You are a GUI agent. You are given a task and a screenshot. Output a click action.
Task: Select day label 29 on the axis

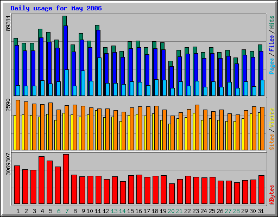pyautogui.click(x=244, y=211)
